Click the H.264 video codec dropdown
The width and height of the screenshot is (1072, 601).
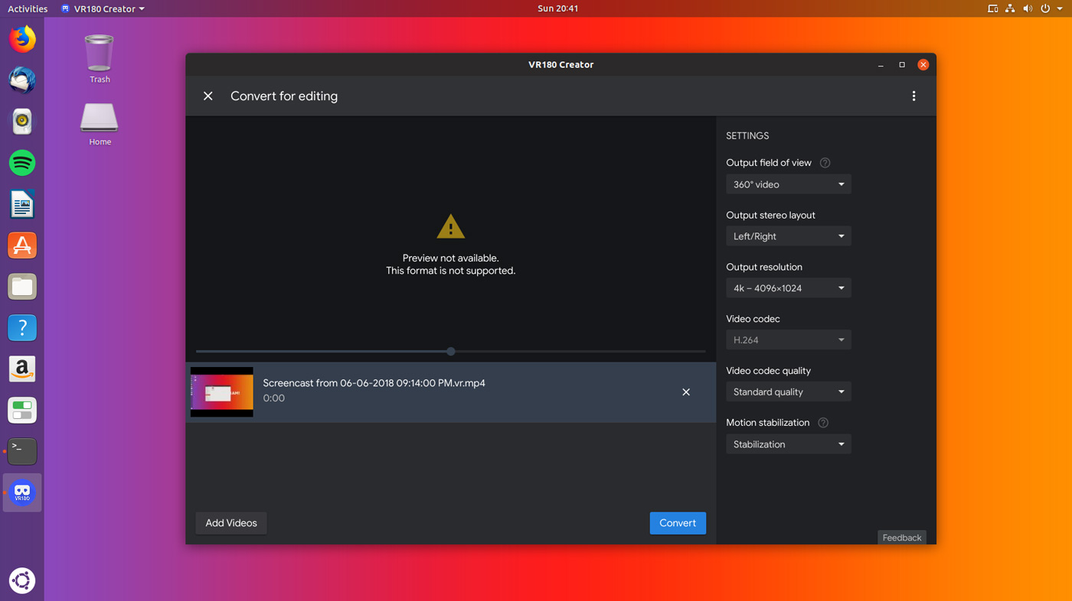pyautogui.click(x=788, y=340)
